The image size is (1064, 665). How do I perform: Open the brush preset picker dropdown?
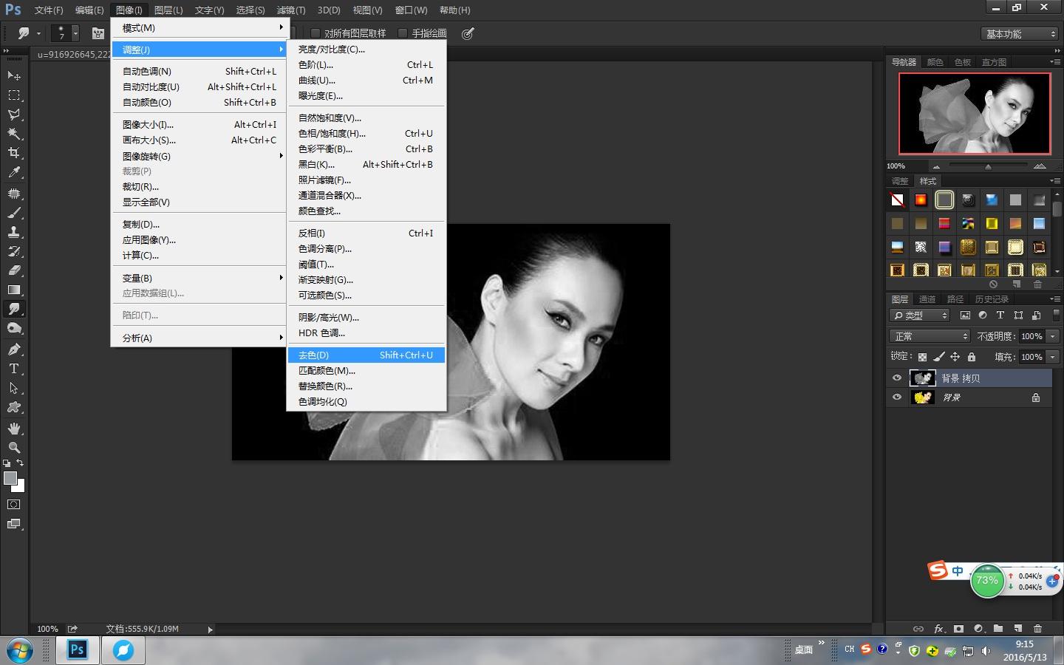coord(75,33)
